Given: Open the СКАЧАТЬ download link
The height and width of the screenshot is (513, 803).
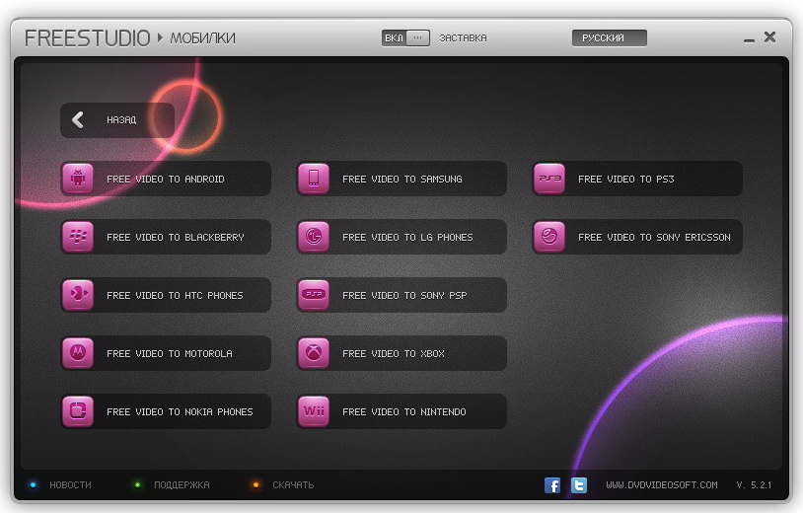Looking at the screenshot, I should pyautogui.click(x=293, y=484).
